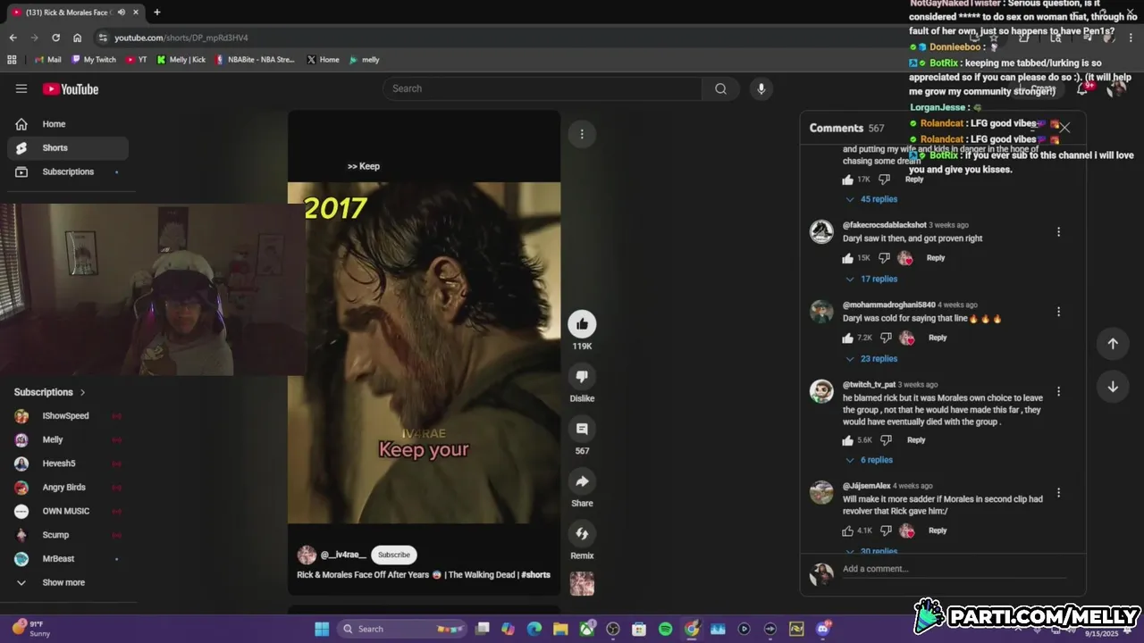Open Spotify from the taskbar

(x=665, y=629)
